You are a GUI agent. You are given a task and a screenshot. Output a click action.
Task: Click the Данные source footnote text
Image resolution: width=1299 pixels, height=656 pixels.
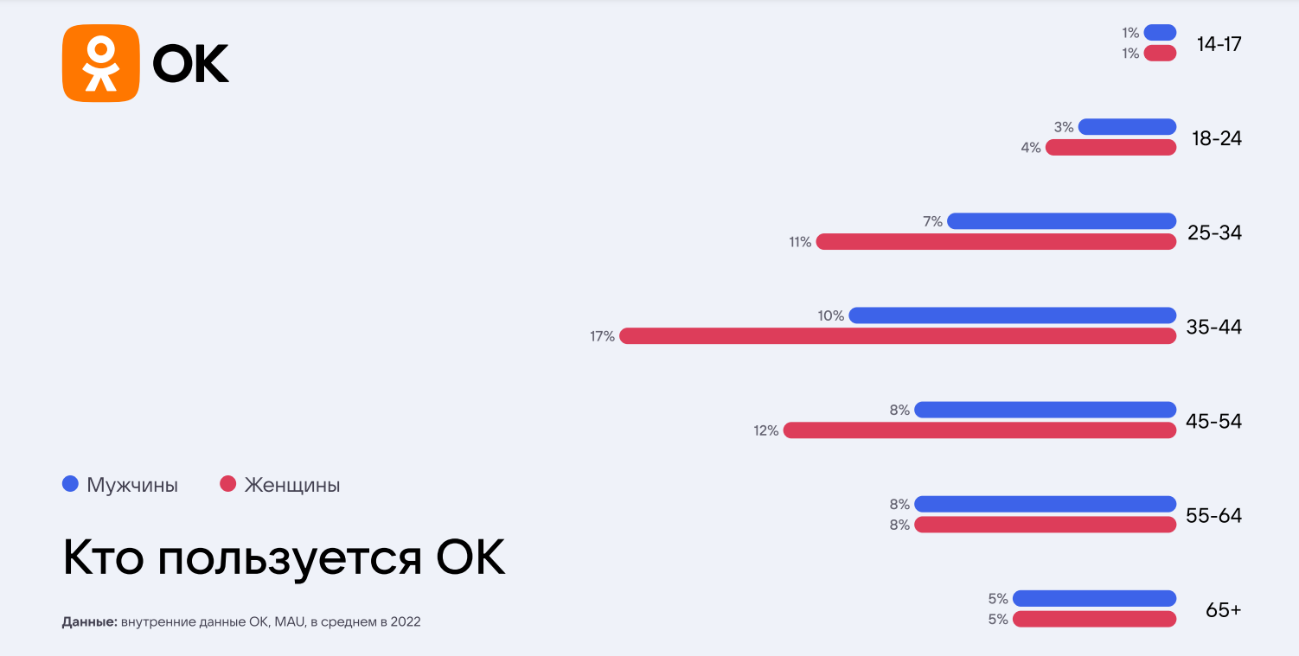(x=241, y=621)
